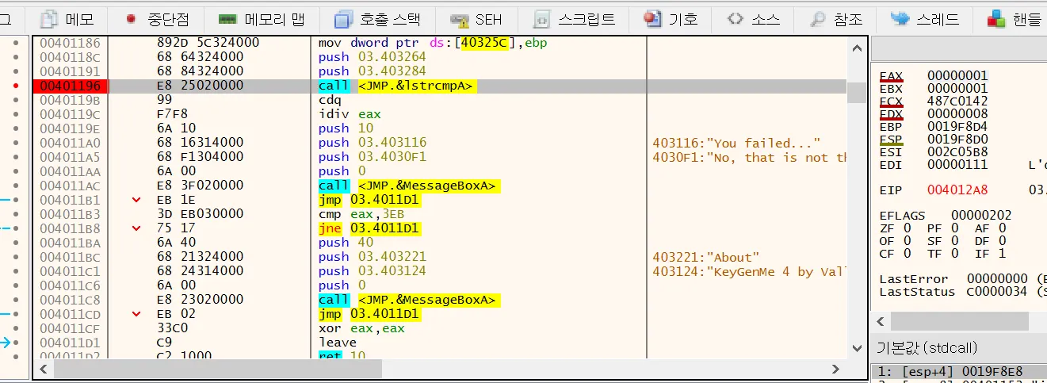Open the SEH tab
Image resolution: width=1047 pixels, height=383 pixels.
476,19
